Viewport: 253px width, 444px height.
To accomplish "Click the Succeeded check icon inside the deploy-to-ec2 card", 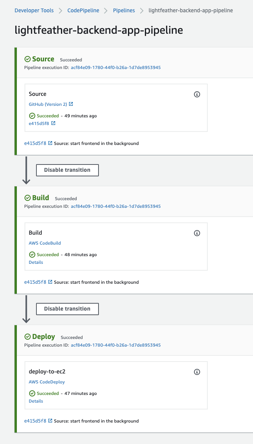I will (32, 393).
